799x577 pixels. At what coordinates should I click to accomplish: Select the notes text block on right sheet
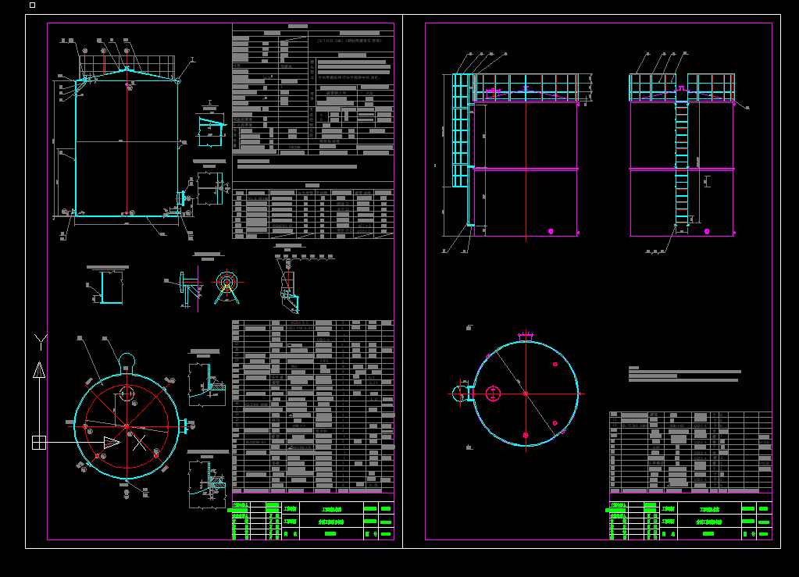tap(684, 374)
